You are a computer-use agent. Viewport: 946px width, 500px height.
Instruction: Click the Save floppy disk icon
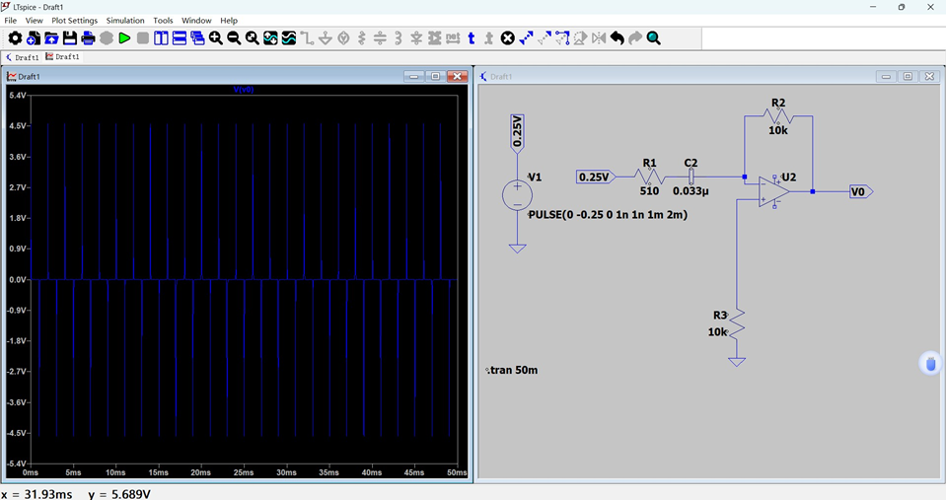70,38
